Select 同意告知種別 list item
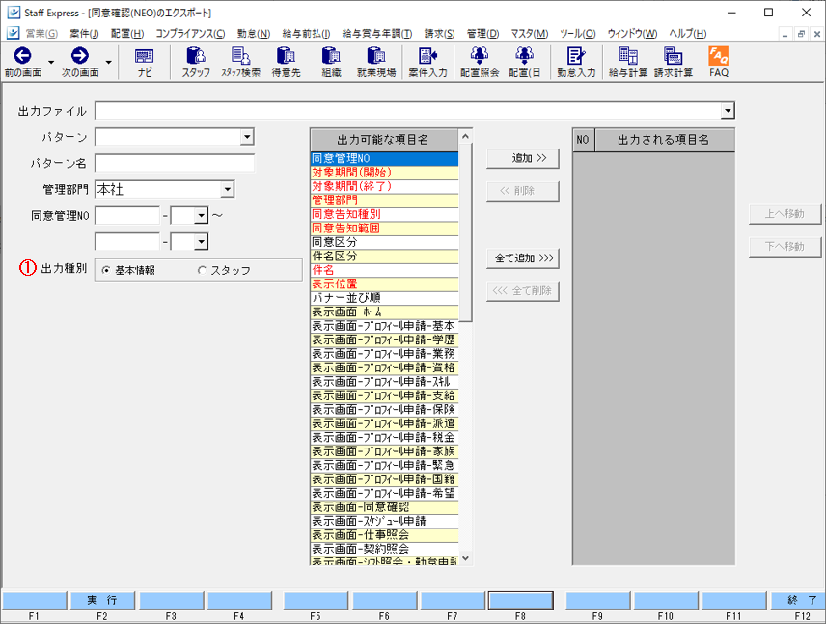 [x=385, y=214]
